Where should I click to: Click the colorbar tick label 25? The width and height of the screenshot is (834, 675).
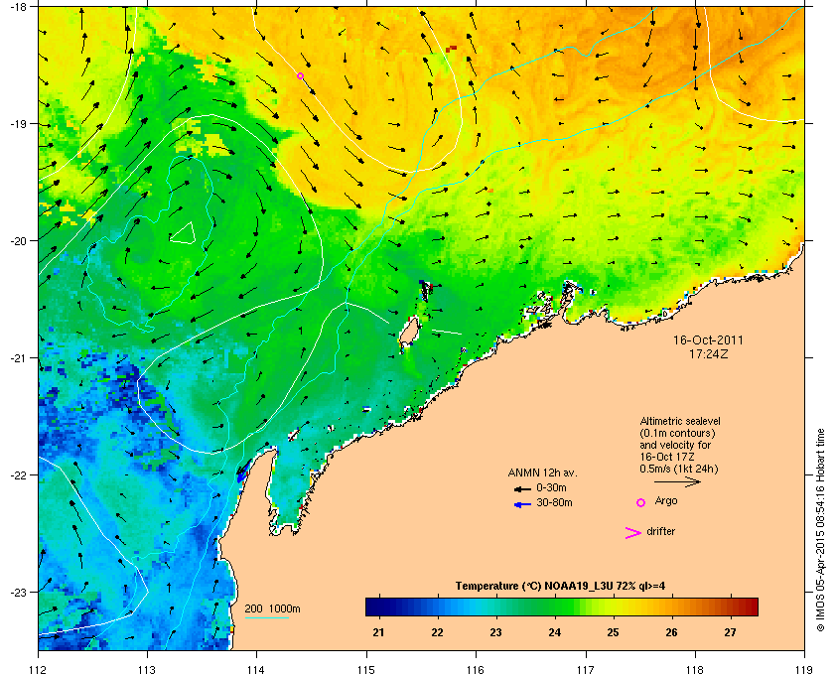coord(614,632)
